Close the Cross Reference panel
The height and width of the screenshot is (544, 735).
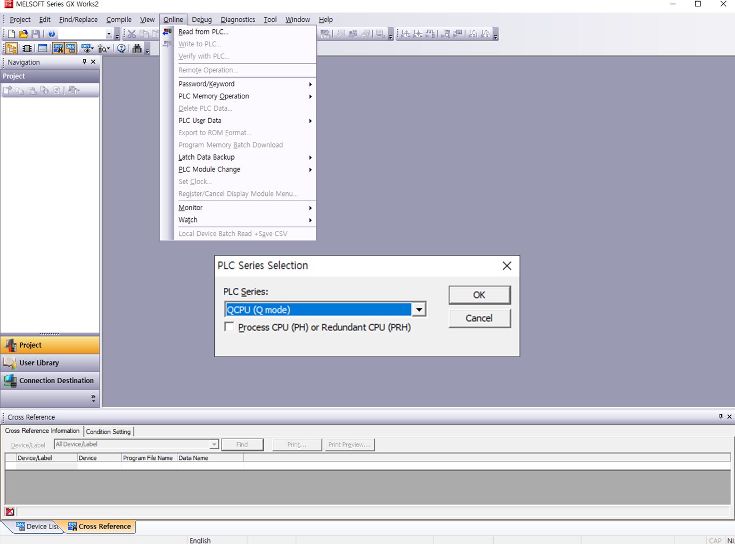tap(729, 417)
